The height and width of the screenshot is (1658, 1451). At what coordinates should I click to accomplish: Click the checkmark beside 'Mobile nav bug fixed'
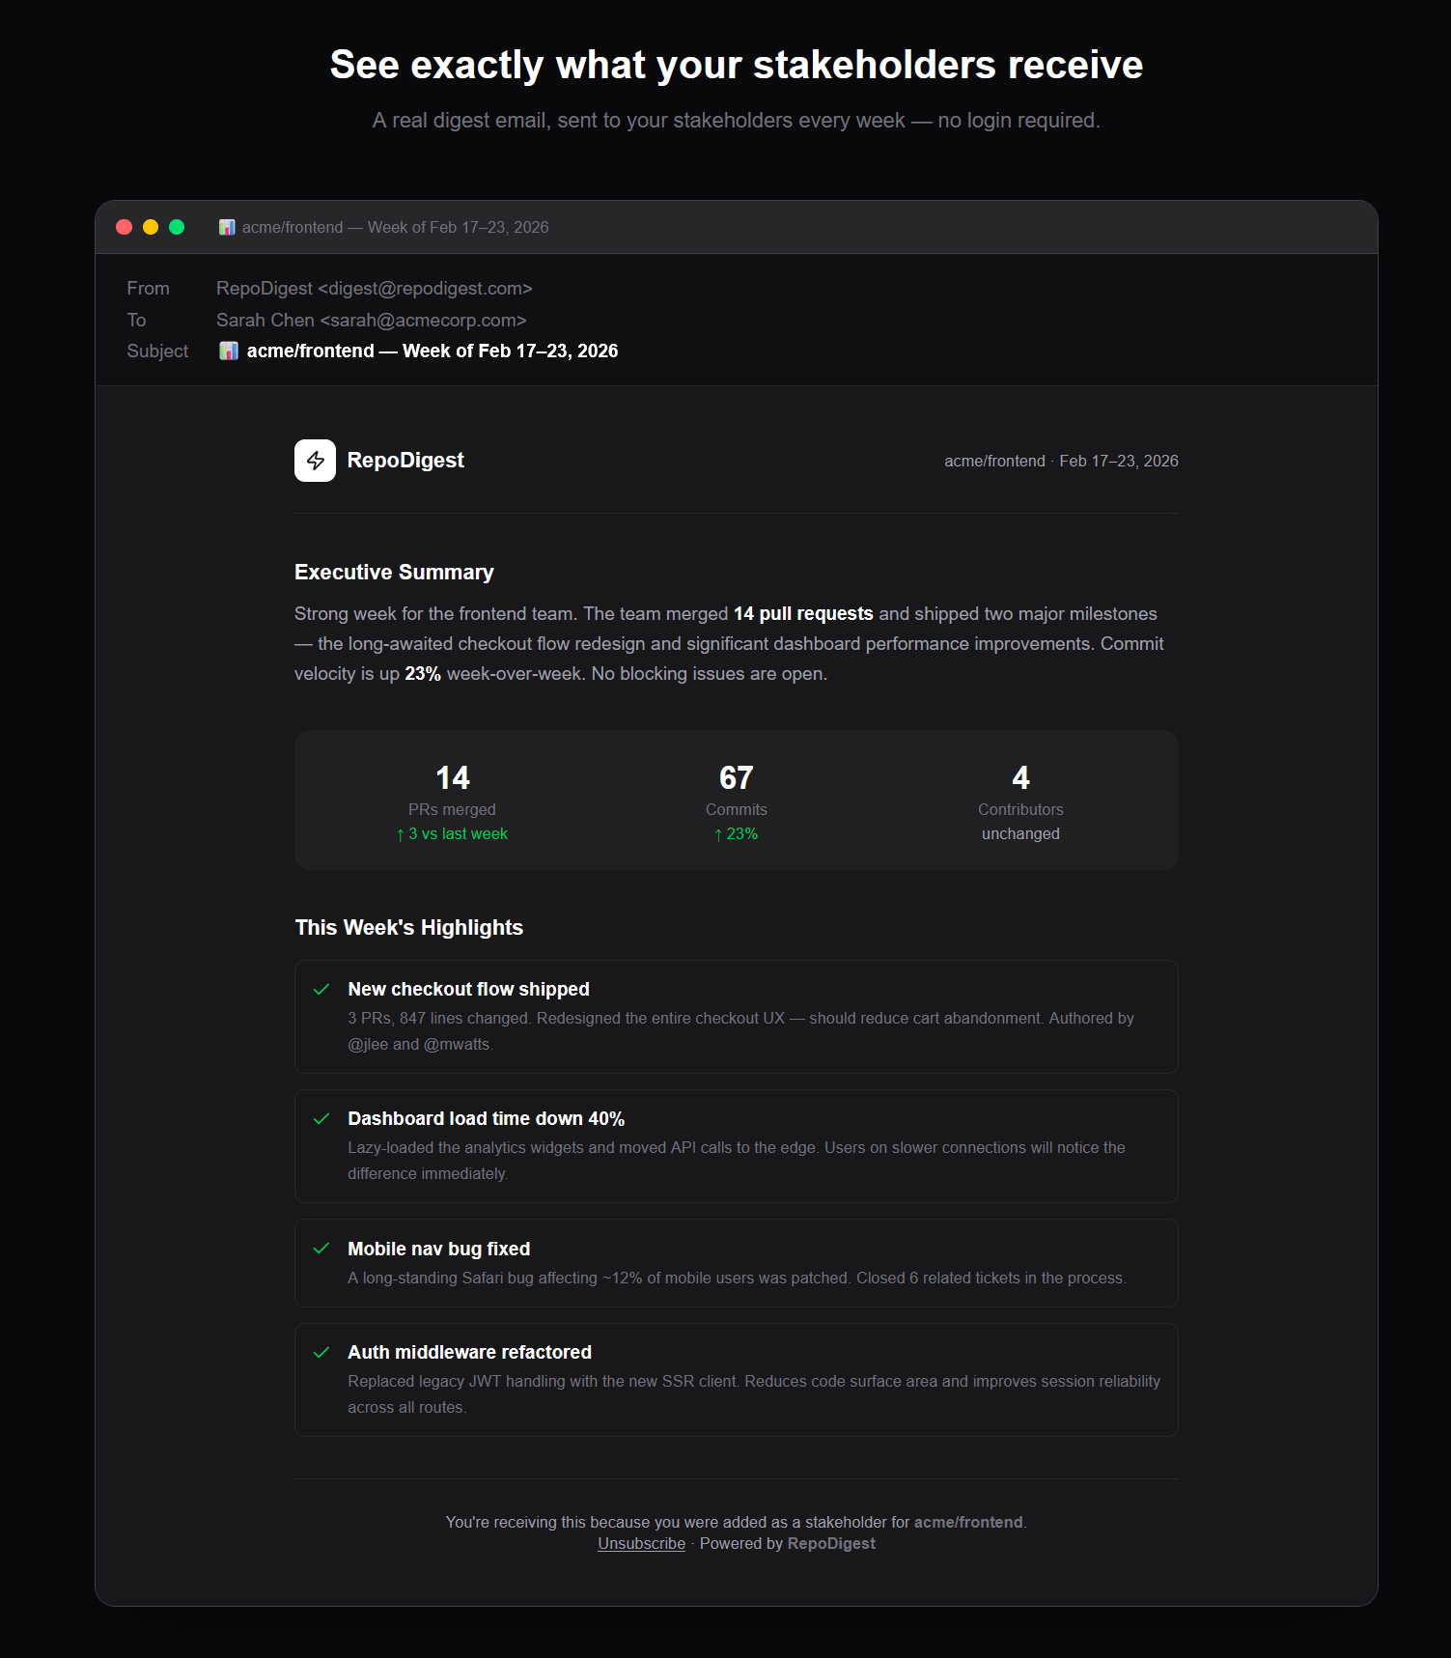[x=321, y=1250]
